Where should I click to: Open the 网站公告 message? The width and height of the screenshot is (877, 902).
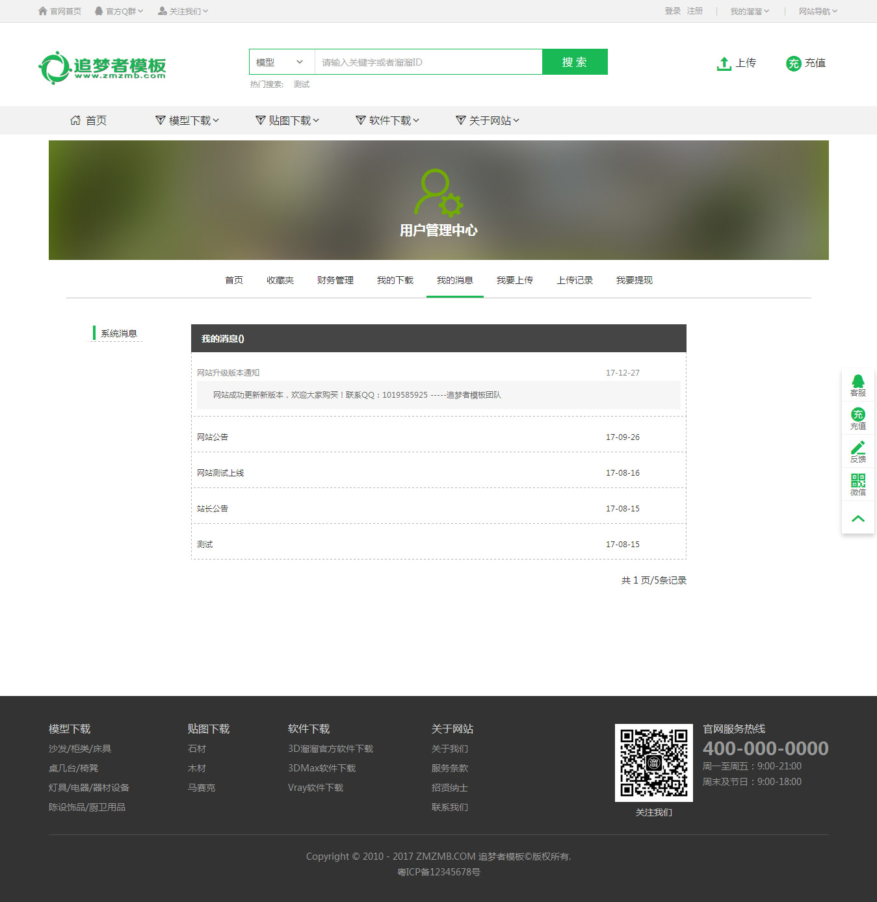(x=213, y=437)
